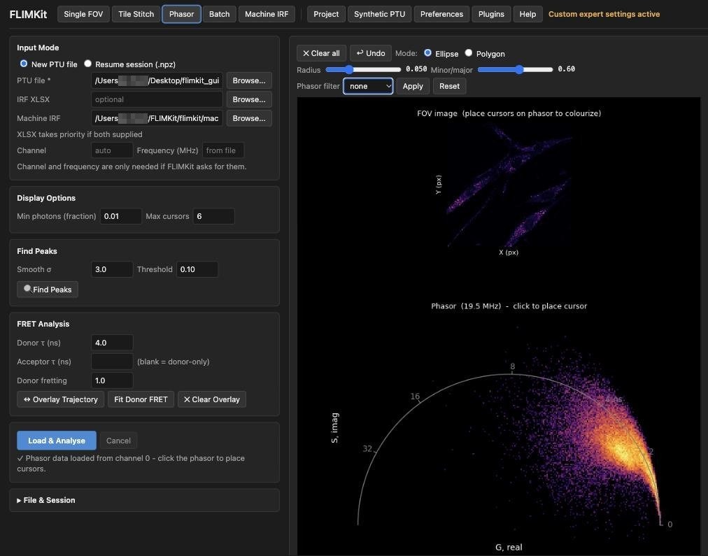This screenshot has height=556, width=708.
Task: Click the Load & Analyse button
Action: point(57,441)
